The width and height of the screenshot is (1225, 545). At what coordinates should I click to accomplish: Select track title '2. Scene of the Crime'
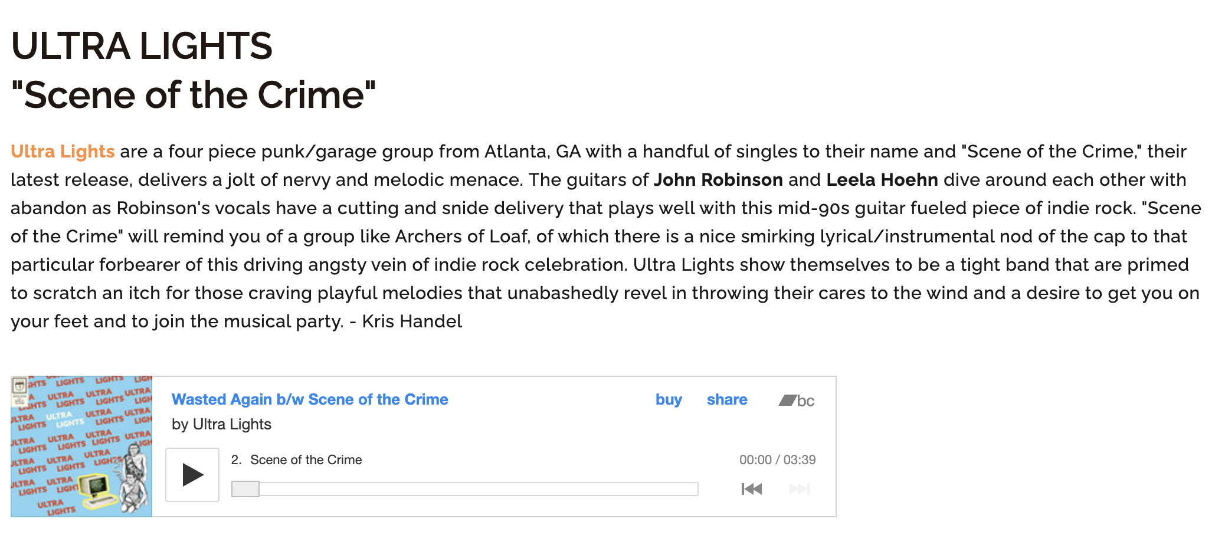tap(297, 460)
